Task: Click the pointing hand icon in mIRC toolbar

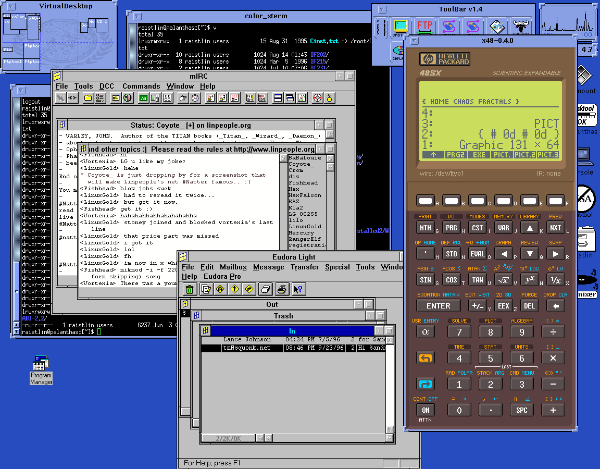Action: click(x=183, y=98)
